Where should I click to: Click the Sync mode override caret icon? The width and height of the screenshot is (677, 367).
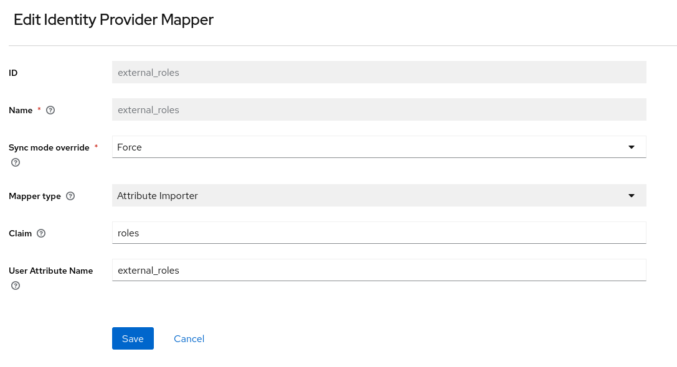pyautogui.click(x=632, y=147)
